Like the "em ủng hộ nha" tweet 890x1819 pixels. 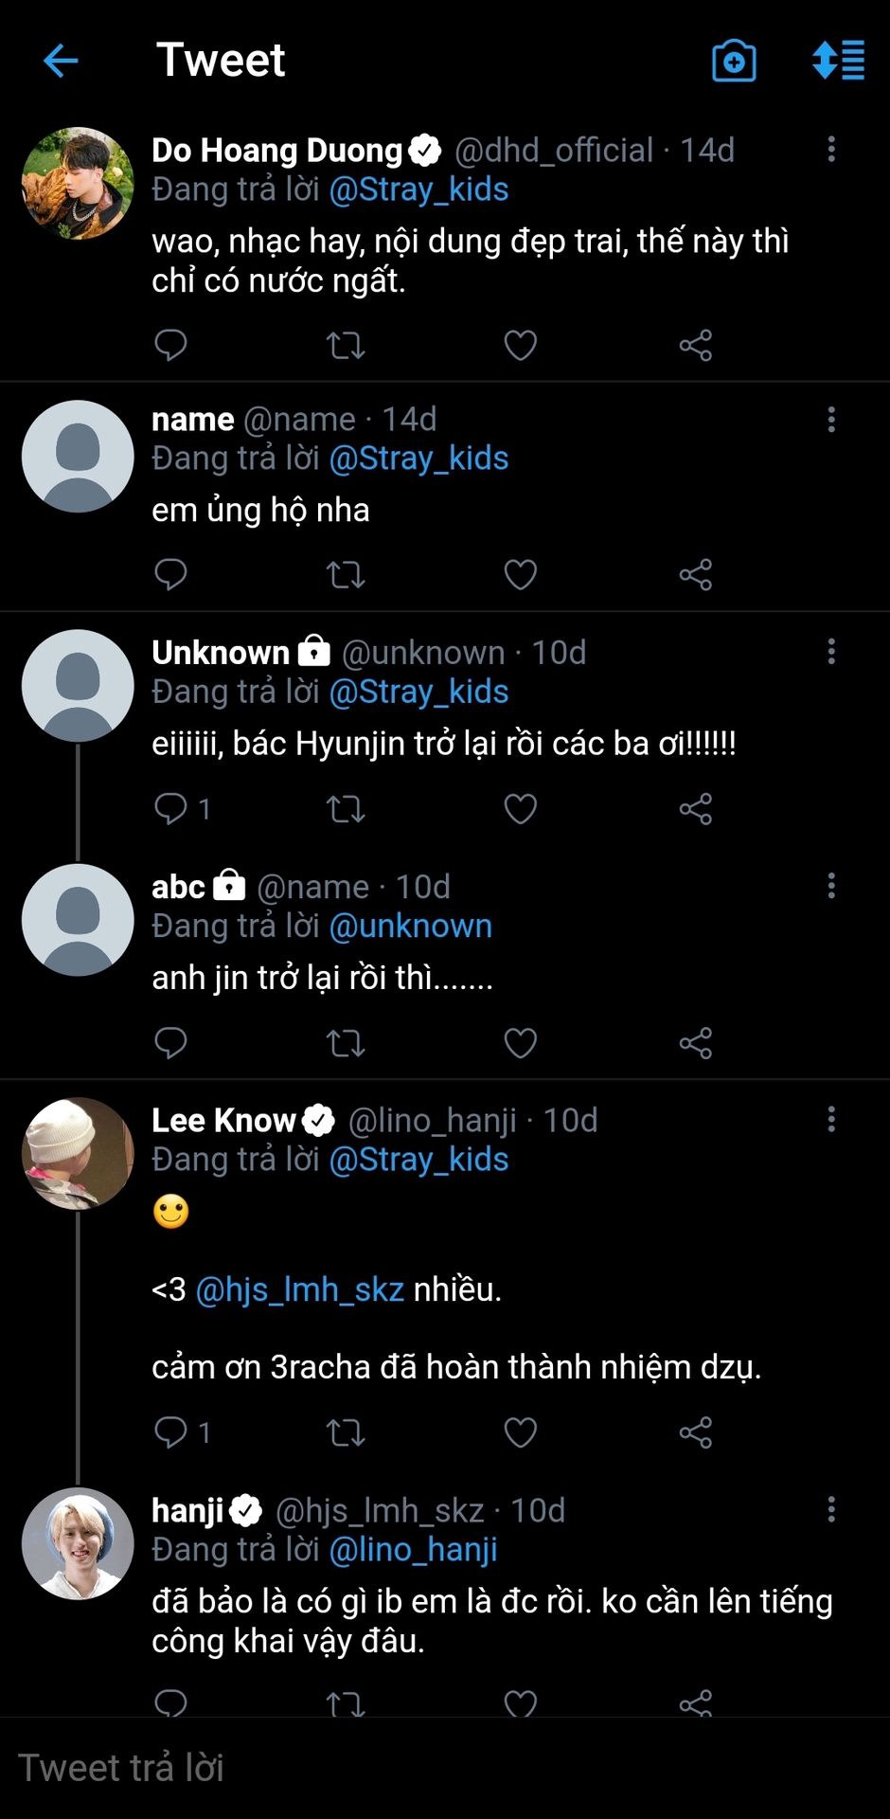coord(520,574)
